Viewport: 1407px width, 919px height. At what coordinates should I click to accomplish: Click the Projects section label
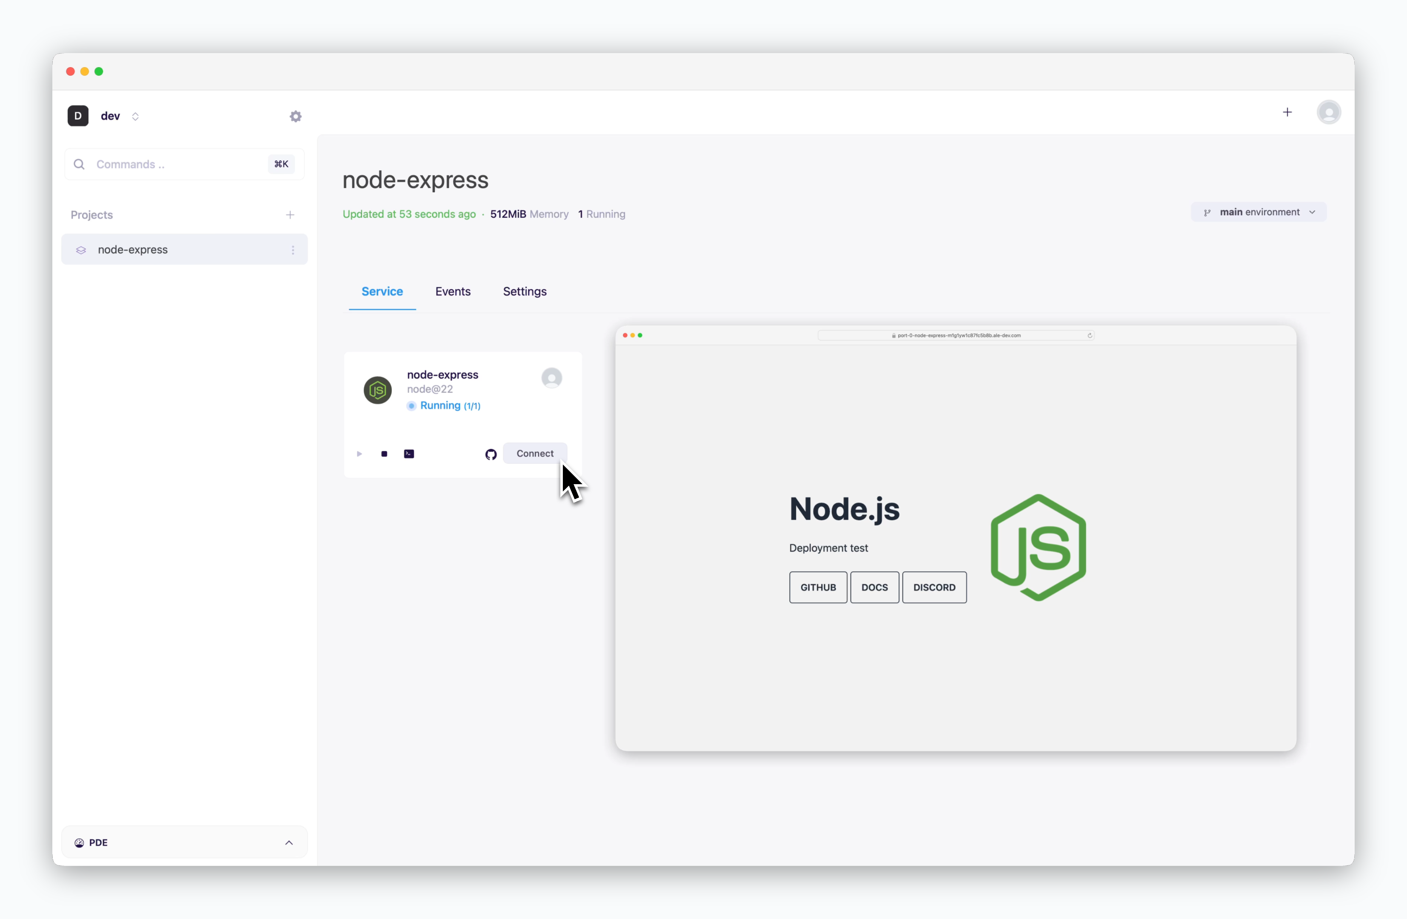coord(91,215)
